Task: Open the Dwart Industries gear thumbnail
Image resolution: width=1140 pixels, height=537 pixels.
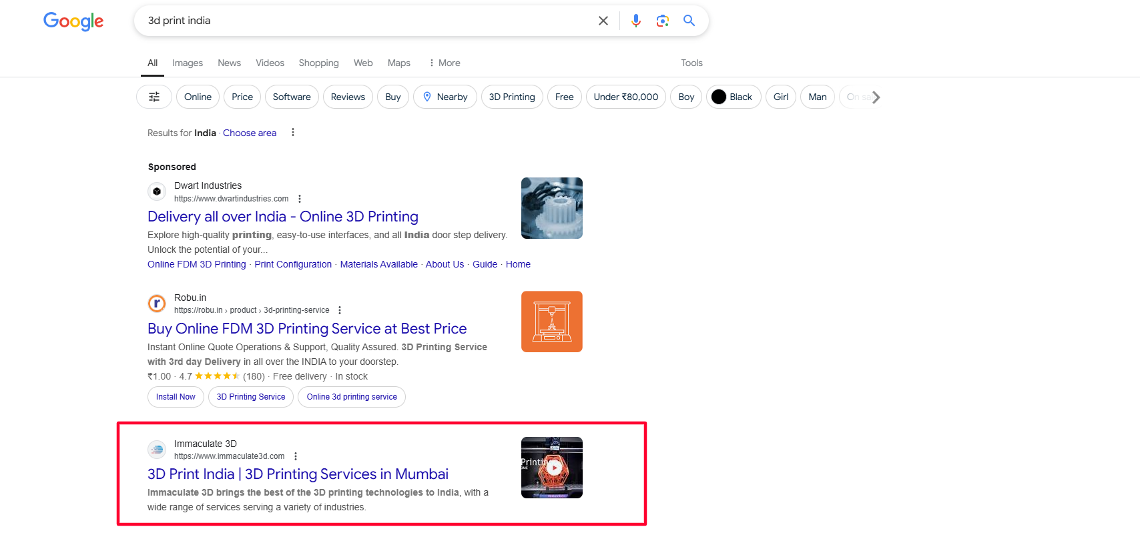Action: click(552, 208)
